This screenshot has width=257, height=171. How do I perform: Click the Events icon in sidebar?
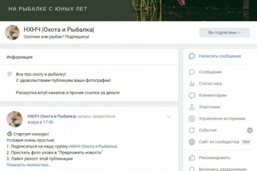[192, 130]
